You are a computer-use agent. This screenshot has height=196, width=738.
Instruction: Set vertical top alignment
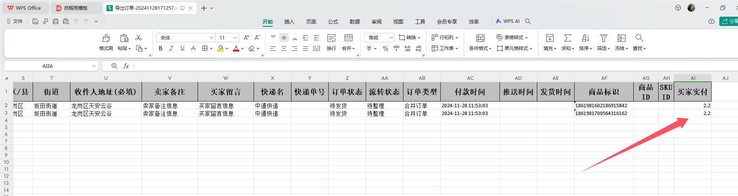(x=273, y=38)
